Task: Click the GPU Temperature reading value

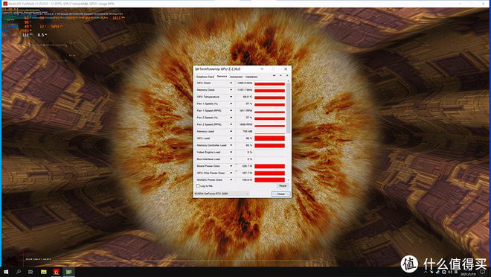Action: 248,97
